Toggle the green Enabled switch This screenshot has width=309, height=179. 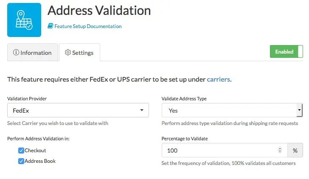[287, 51]
